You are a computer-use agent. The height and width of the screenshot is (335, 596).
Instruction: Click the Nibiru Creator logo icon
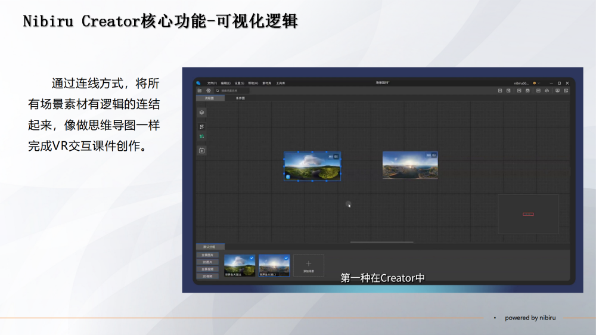[x=198, y=83]
